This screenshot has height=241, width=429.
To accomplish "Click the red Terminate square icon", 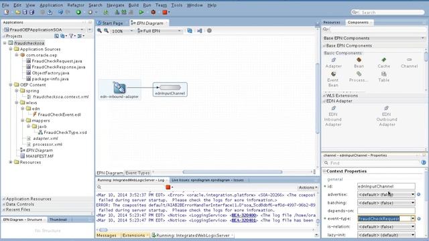I will pyautogui.click(x=165, y=12).
